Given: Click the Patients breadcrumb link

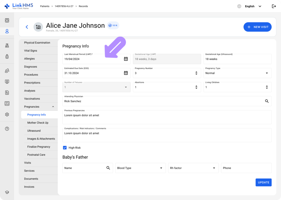Looking at the screenshot, I should [x=45, y=6].
